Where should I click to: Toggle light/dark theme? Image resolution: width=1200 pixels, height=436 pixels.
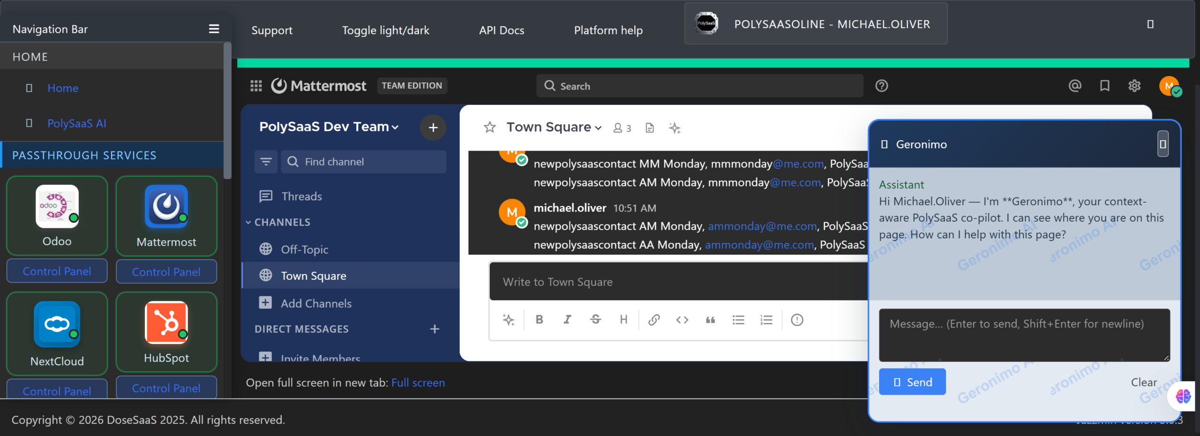[x=385, y=30]
